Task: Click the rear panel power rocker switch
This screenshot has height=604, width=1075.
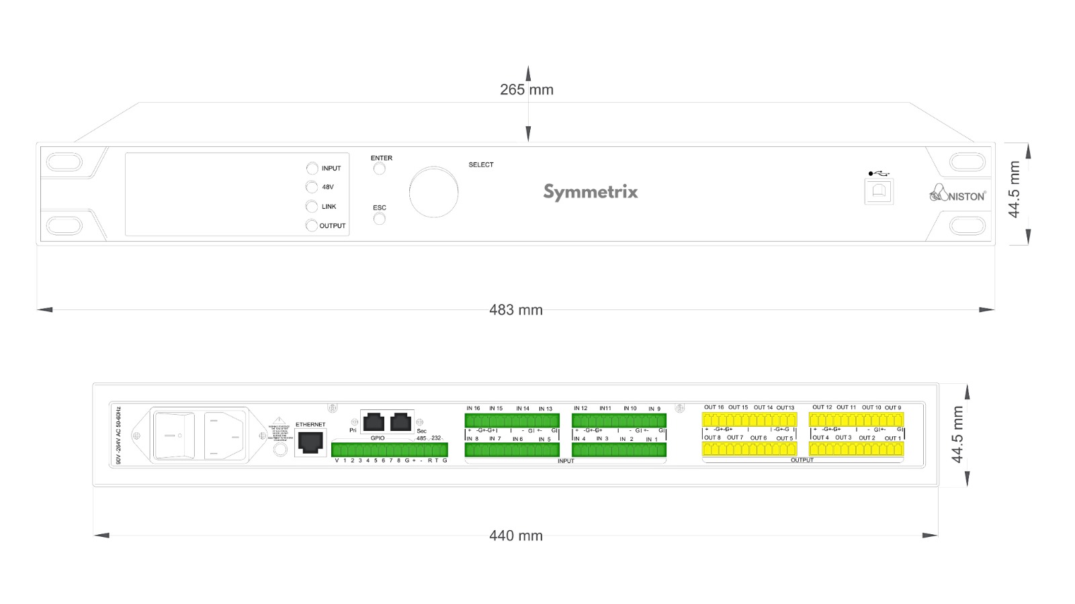Action: 175,436
